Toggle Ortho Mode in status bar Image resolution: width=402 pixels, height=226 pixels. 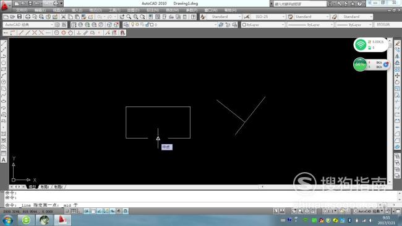pyautogui.click(x=80, y=211)
